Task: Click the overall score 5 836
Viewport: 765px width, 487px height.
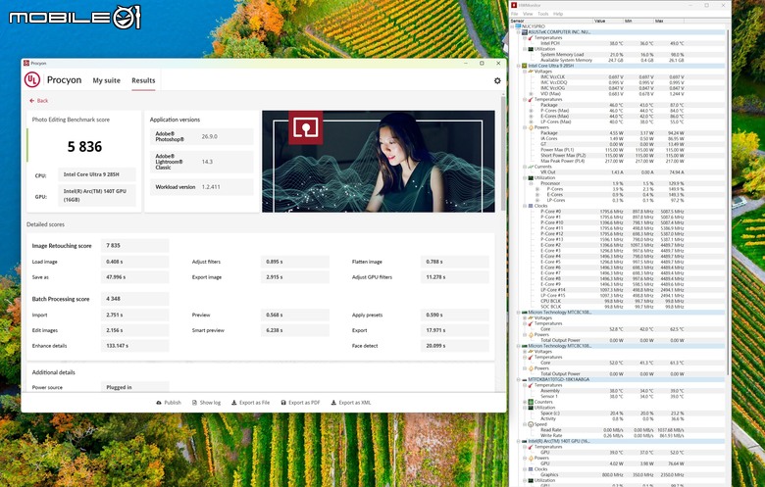Action: pos(85,147)
